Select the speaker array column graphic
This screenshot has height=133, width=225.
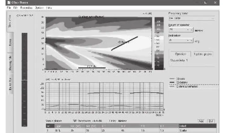(x=24, y=80)
